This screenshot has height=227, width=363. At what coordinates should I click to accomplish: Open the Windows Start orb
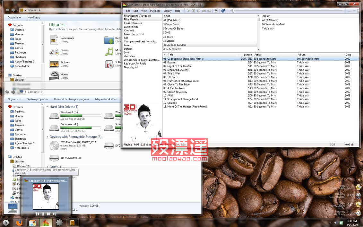5,223
